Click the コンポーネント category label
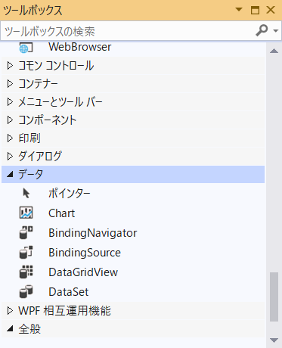Image resolution: width=282 pixels, height=348 pixels. pos(47,120)
